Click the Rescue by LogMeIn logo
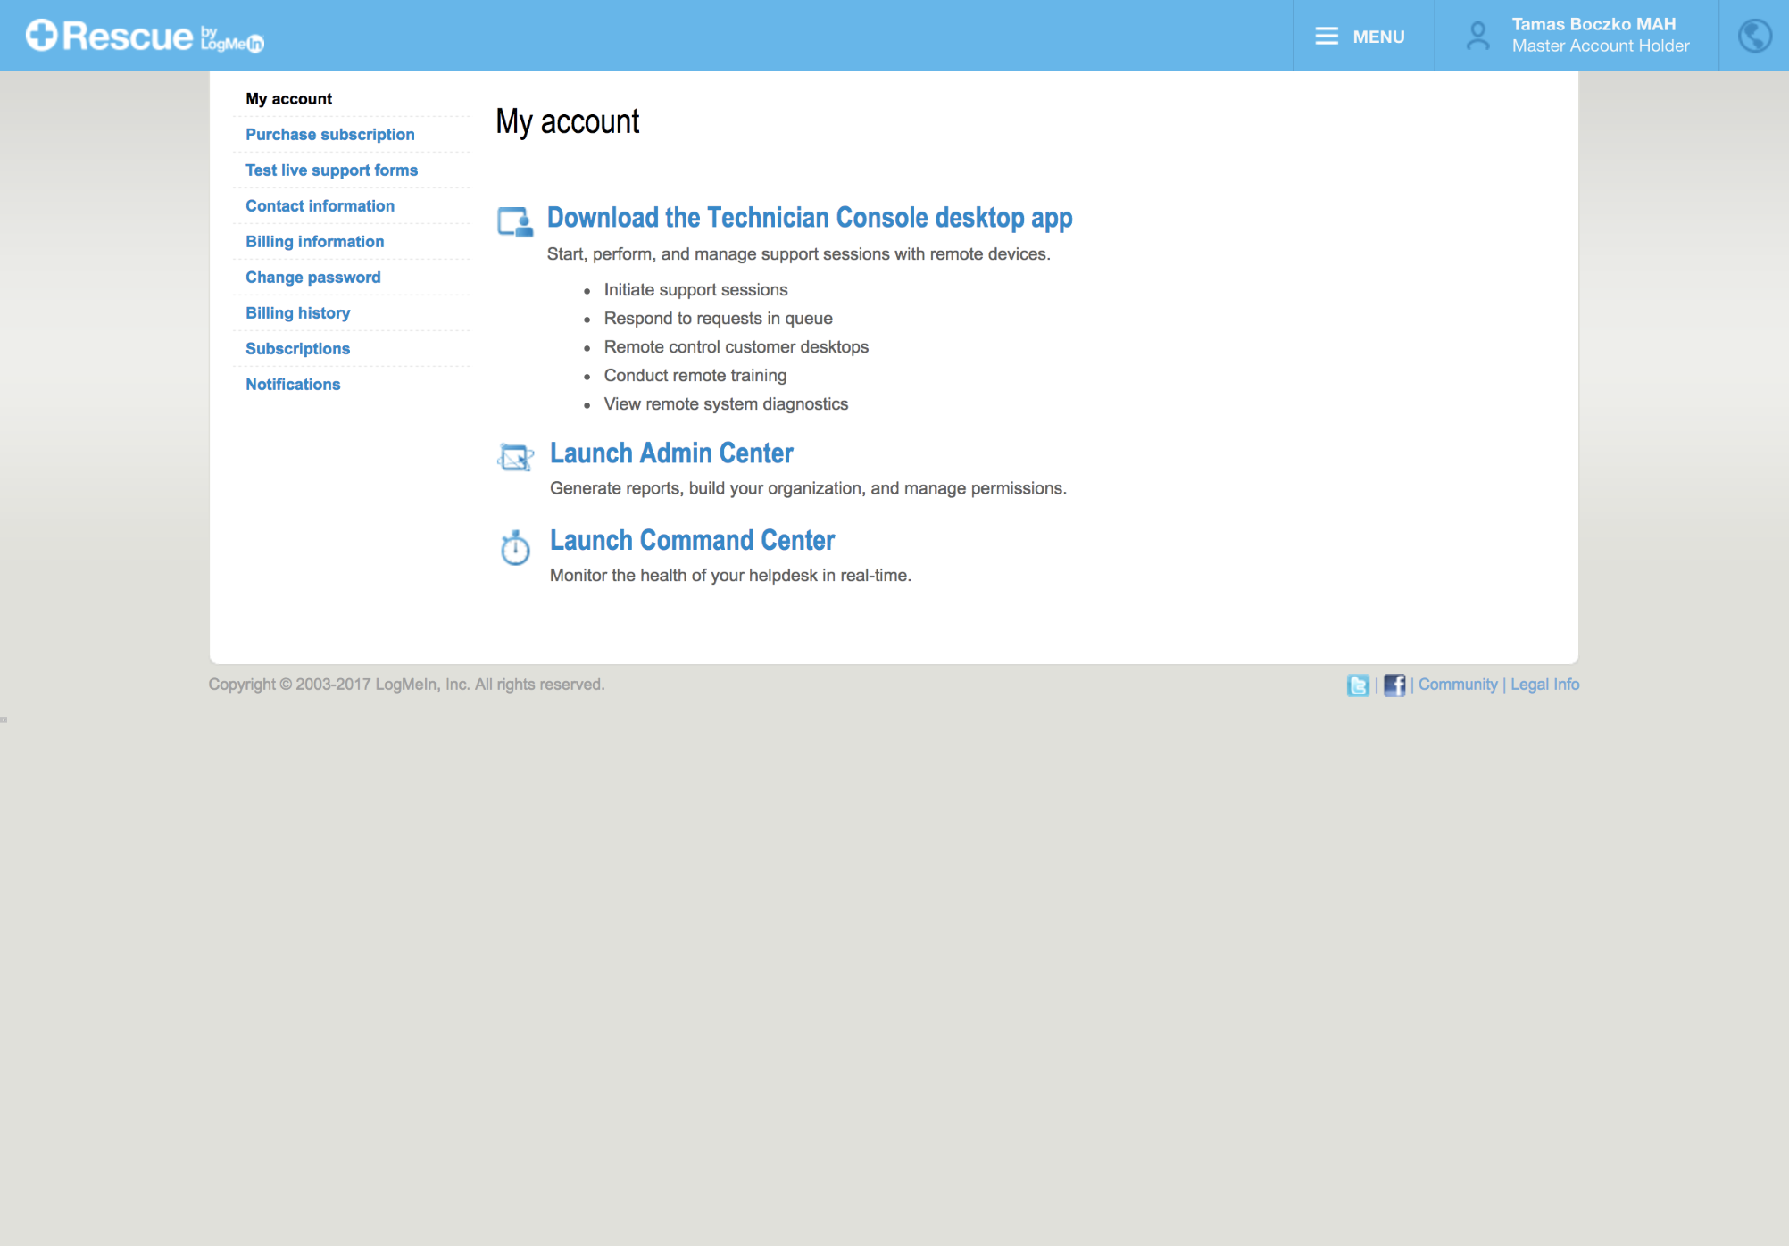This screenshot has height=1246, width=1789. (x=145, y=36)
